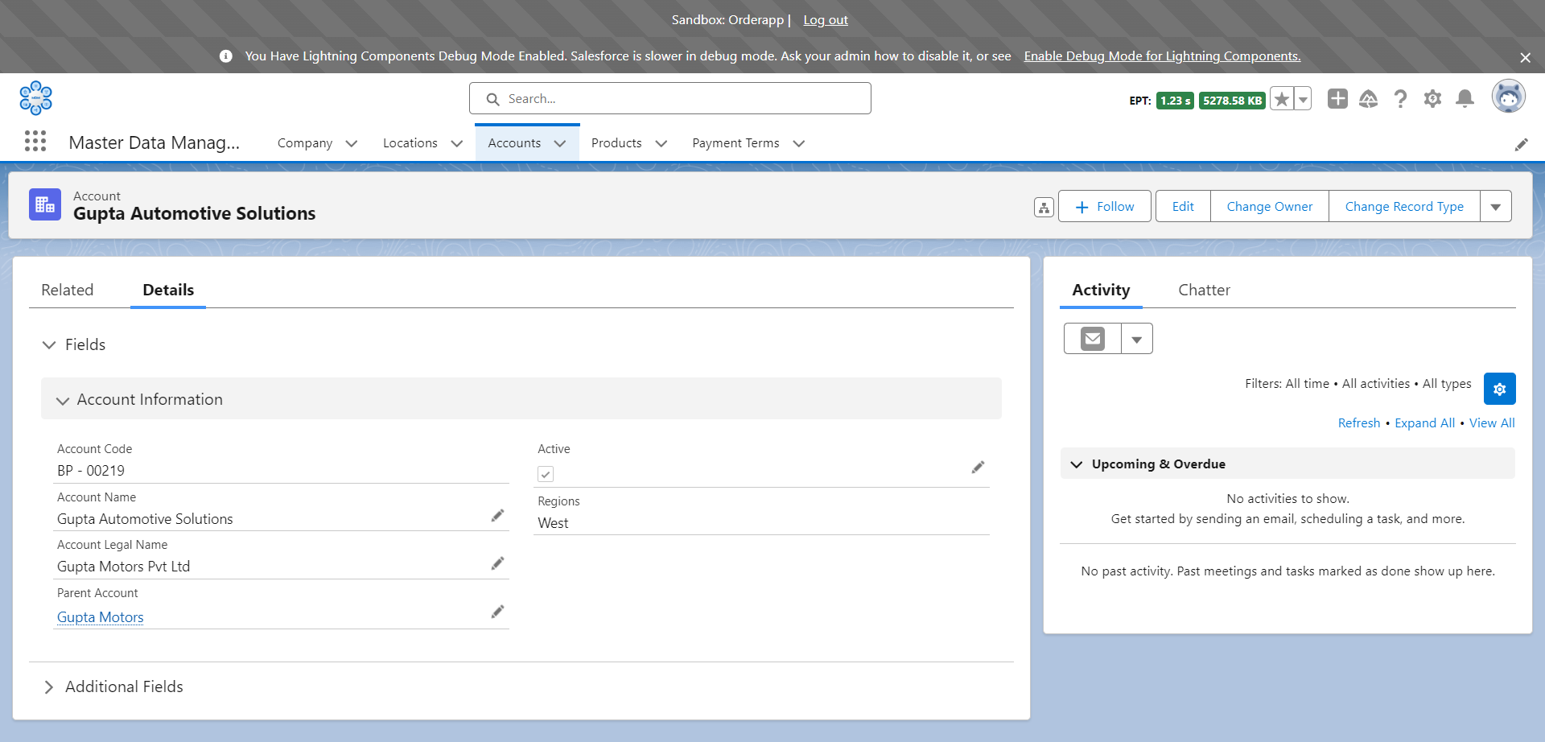Image resolution: width=1545 pixels, height=742 pixels.
Task: Open the Products navigation tab
Action: pyautogui.click(x=616, y=143)
